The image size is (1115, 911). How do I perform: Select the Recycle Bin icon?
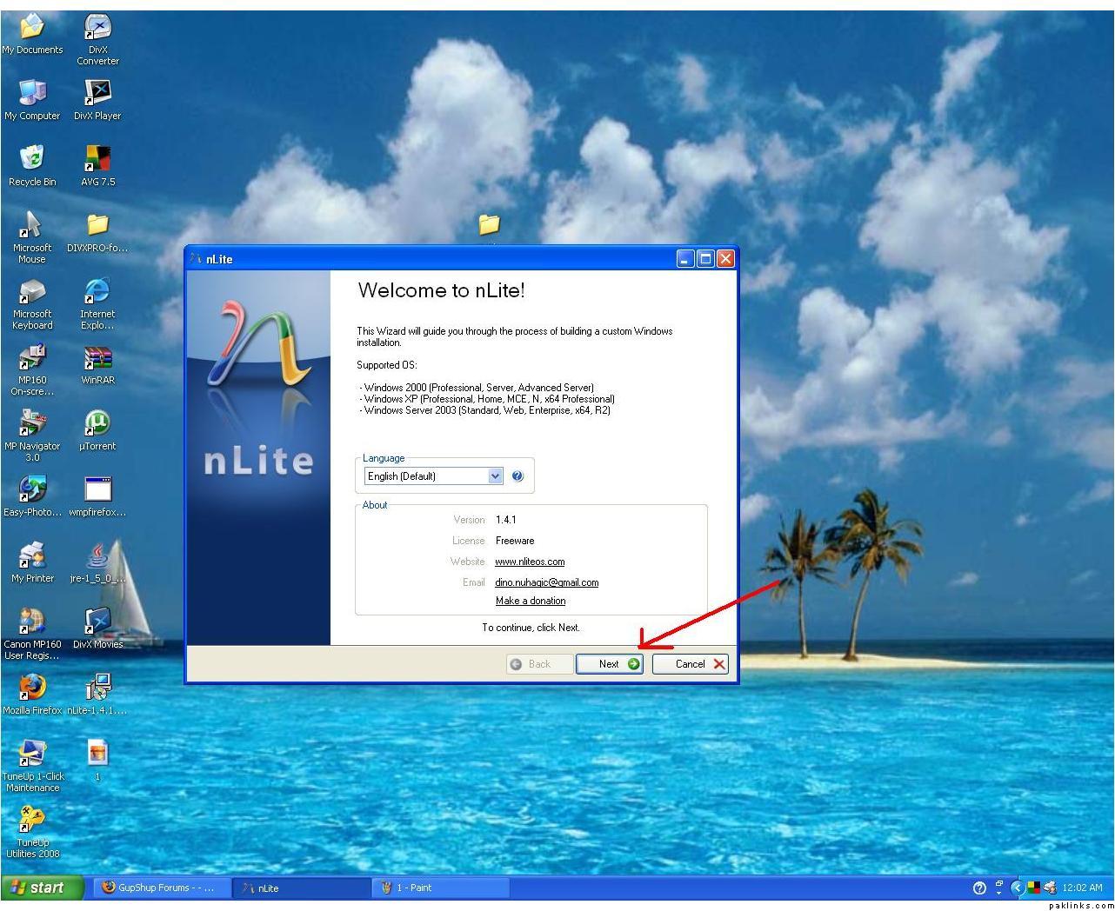32,159
